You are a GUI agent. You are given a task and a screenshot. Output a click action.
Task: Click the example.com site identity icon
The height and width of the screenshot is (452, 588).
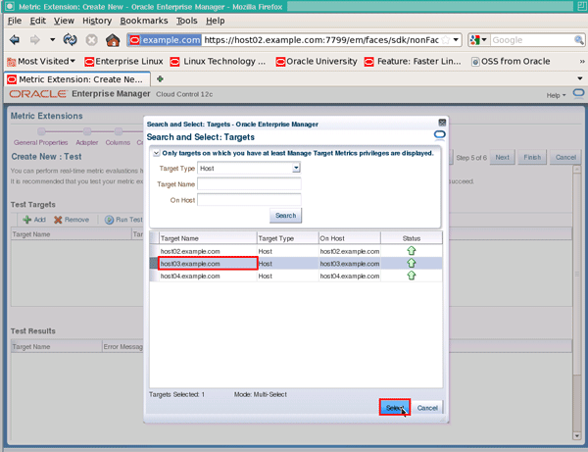point(165,40)
